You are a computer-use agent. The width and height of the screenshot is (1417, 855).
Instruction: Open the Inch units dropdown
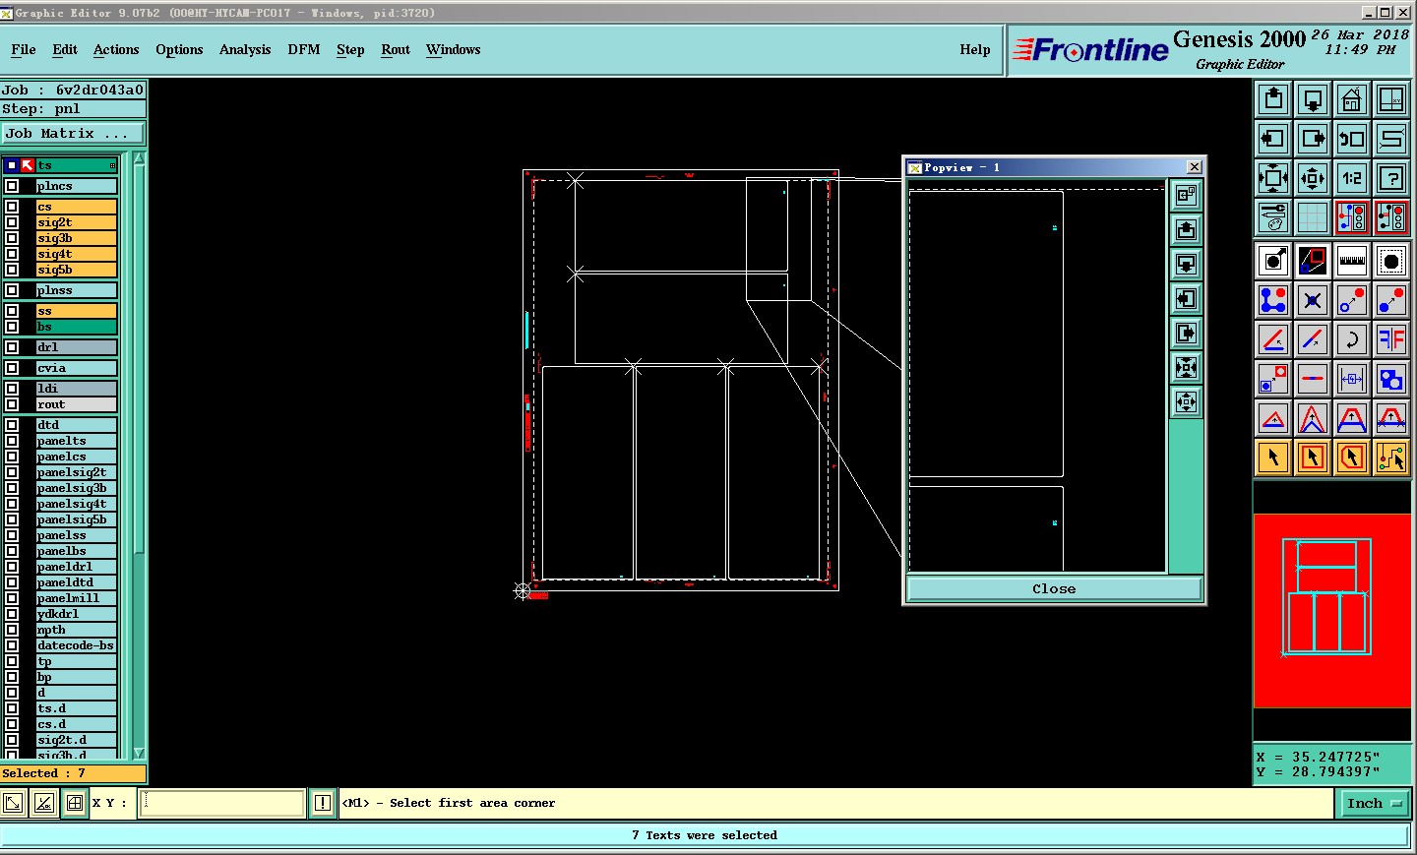click(1373, 804)
